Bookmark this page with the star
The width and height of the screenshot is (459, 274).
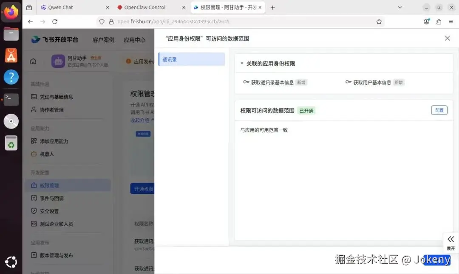[x=379, y=21]
